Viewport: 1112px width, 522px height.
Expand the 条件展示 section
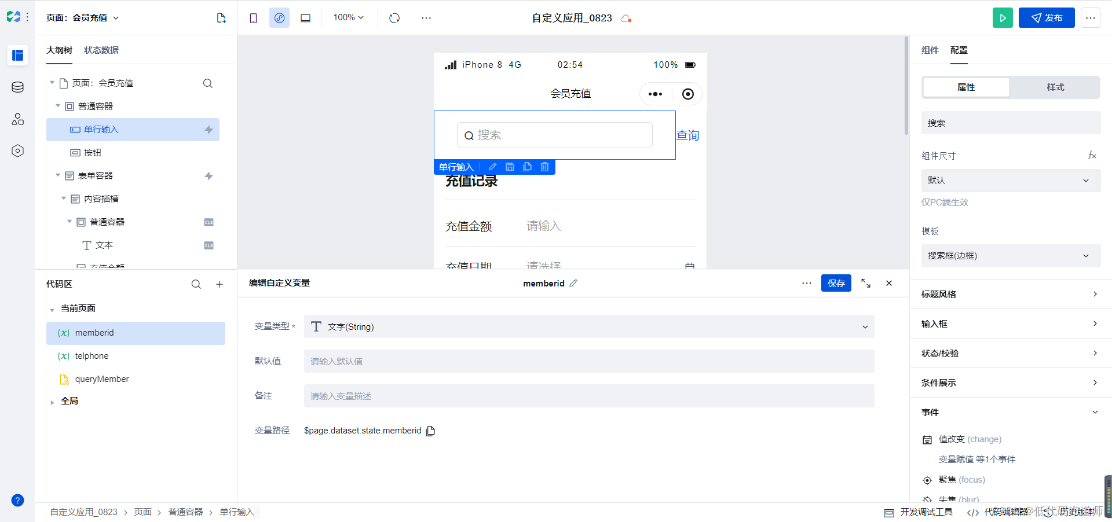[1011, 383]
